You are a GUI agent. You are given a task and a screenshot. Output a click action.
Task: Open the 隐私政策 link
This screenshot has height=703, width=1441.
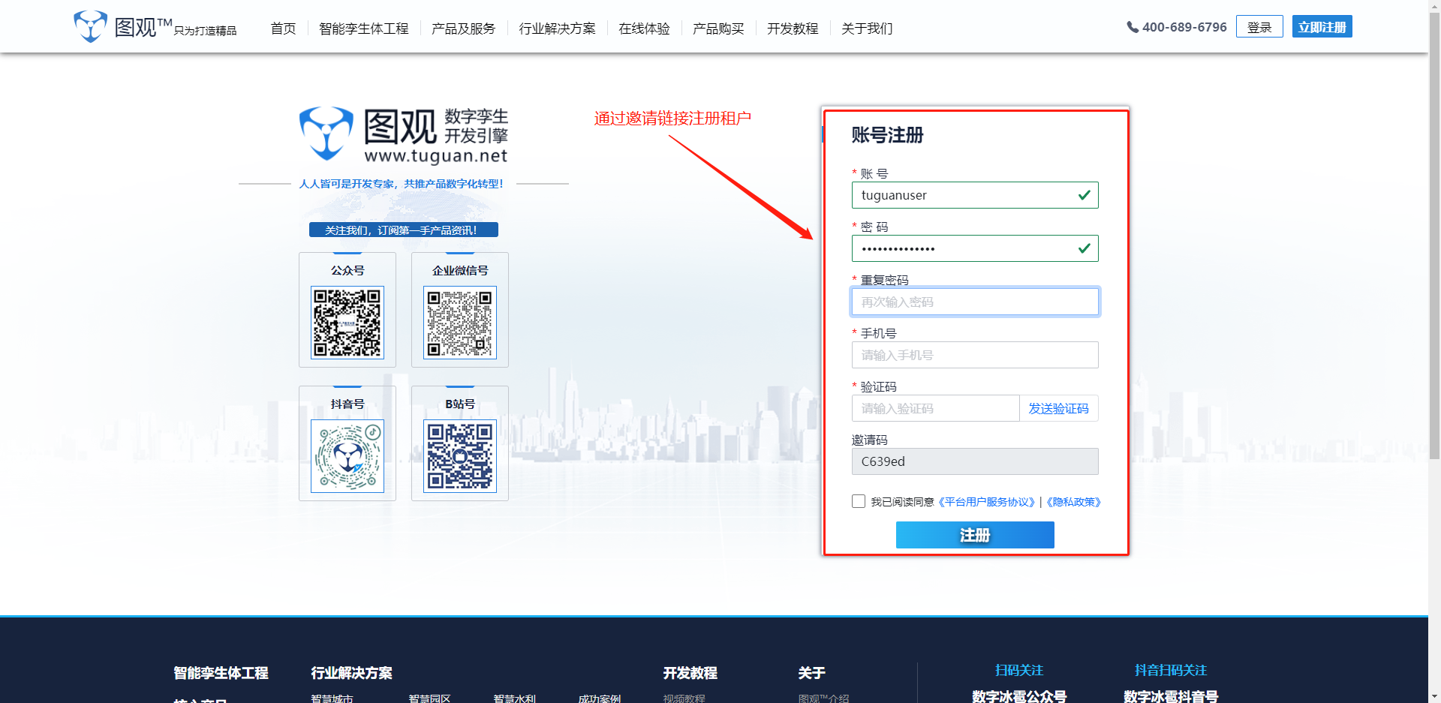pyautogui.click(x=1073, y=502)
